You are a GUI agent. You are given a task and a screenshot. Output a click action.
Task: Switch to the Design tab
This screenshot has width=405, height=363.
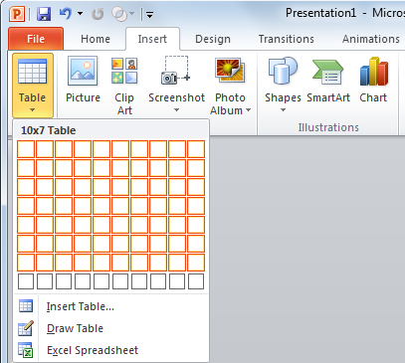(x=213, y=39)
